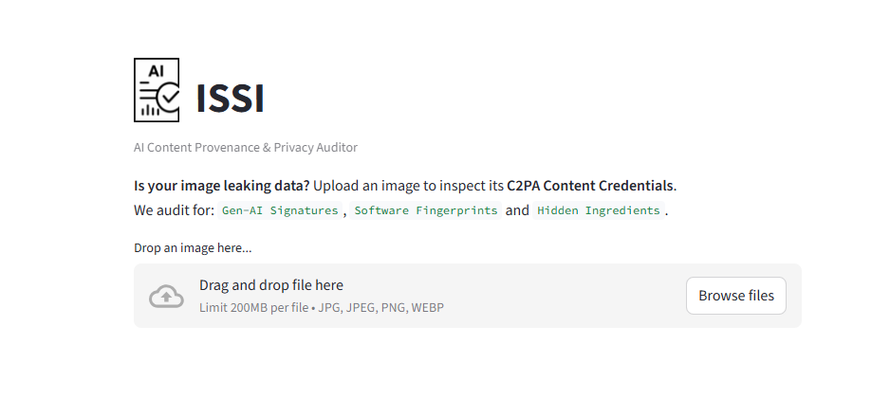Click the cloud upload icon

click(x=166, y=297)
